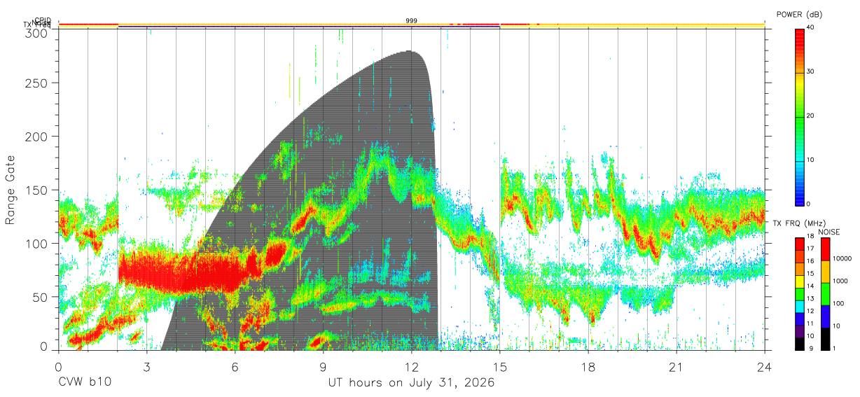Click the POWER (dB) color bar

[x=800, y=116]
